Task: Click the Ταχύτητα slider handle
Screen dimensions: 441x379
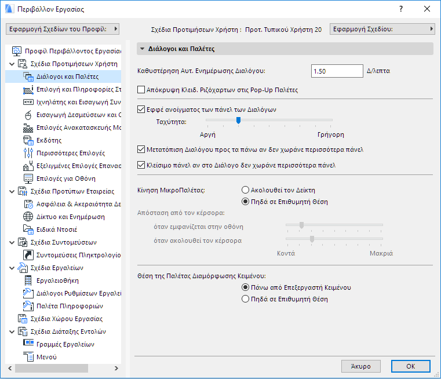Action: (x=238, y=121)
